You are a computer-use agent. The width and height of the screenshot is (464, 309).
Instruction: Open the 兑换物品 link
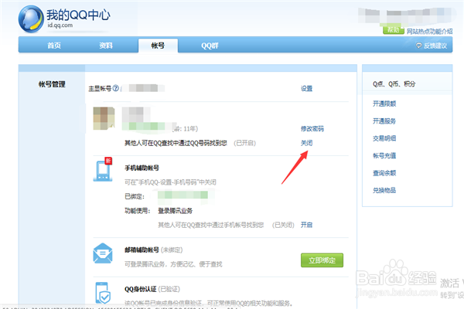(x=384, y=190)
